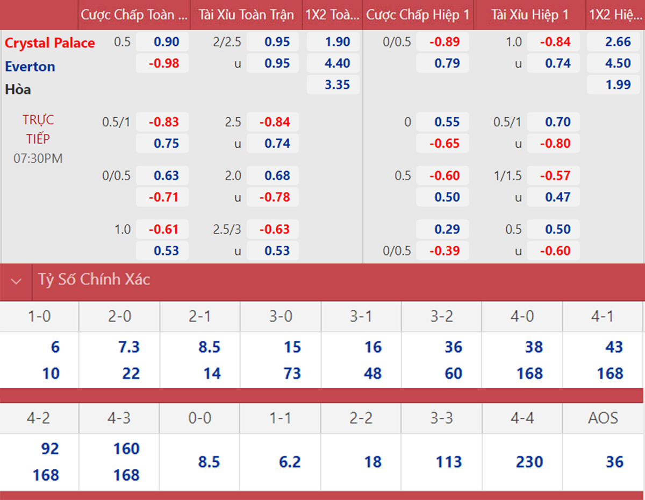Select the Cược Chấp Hiệp 1 column header
Viewport: 645px width, 500px height.
(418, 15)
